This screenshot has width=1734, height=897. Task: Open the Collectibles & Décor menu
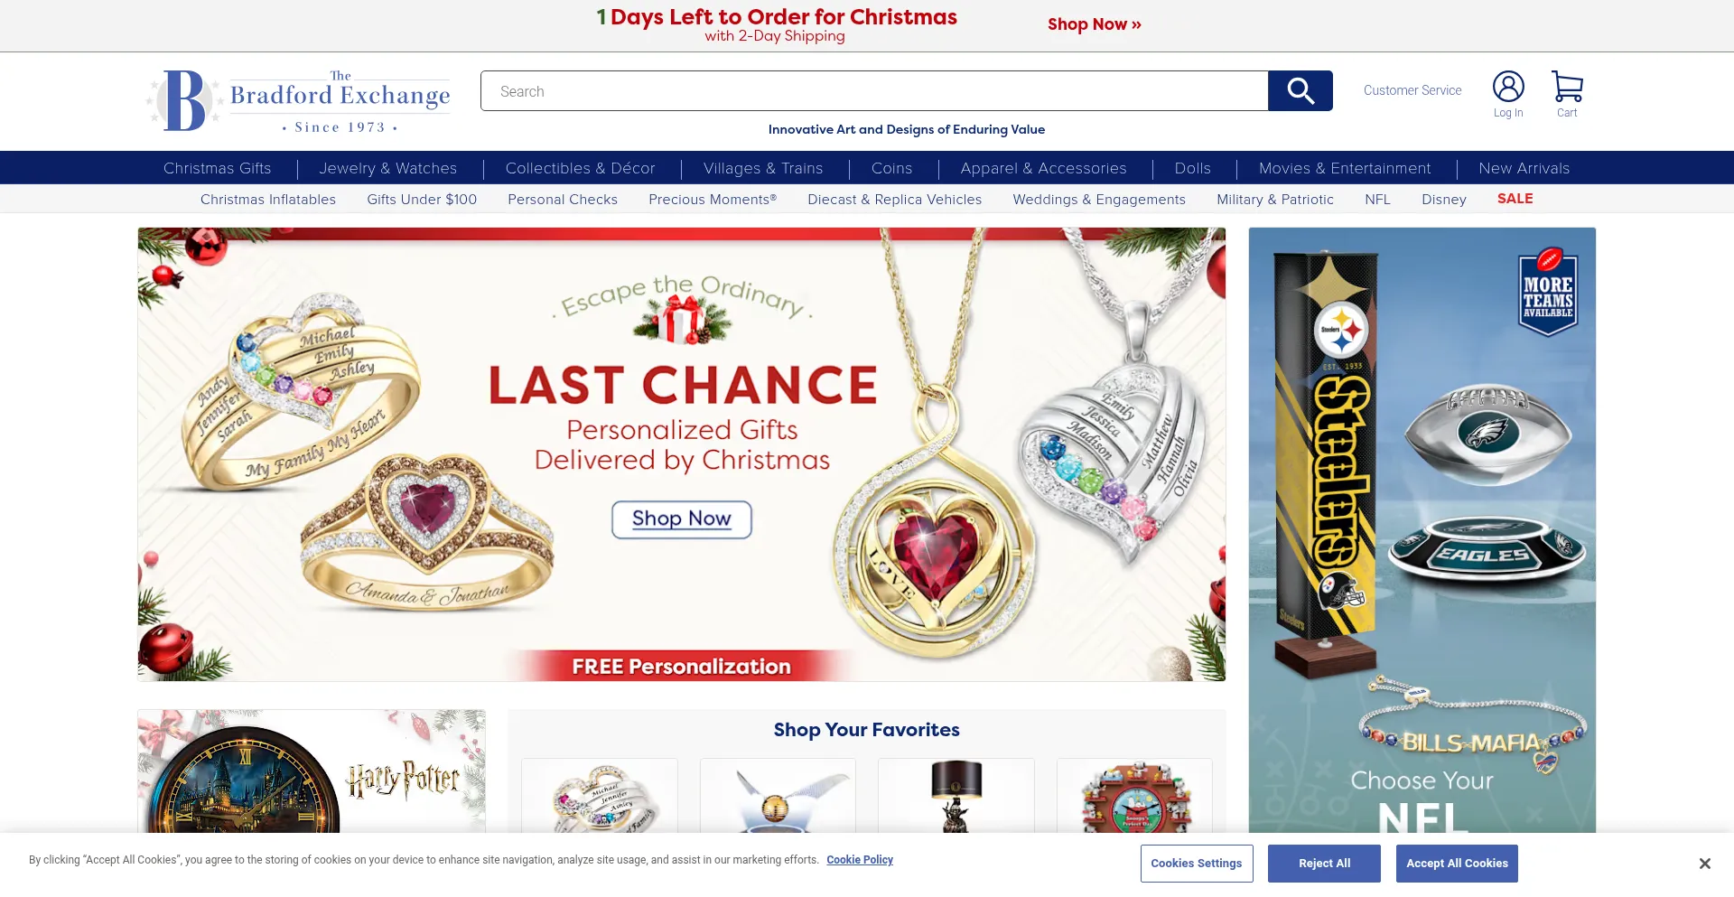(x=581, y=168)
